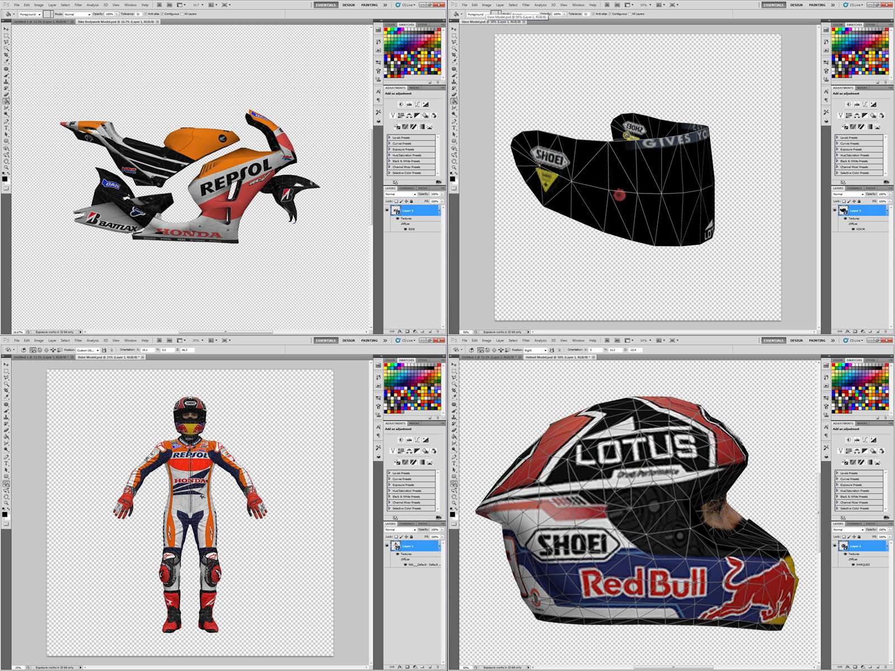Click foreground color swatch in bike toolbar
This screenshot has width=895, height=671.
4,178
